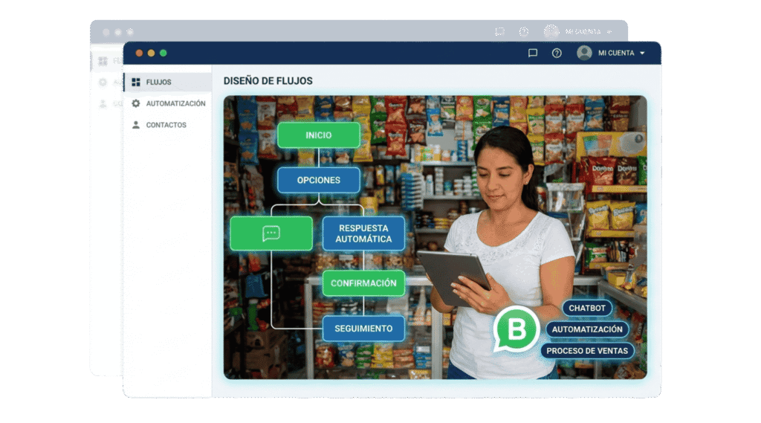
Task: Click the yellow window dot in front window
Action: (x=152, y=53)
